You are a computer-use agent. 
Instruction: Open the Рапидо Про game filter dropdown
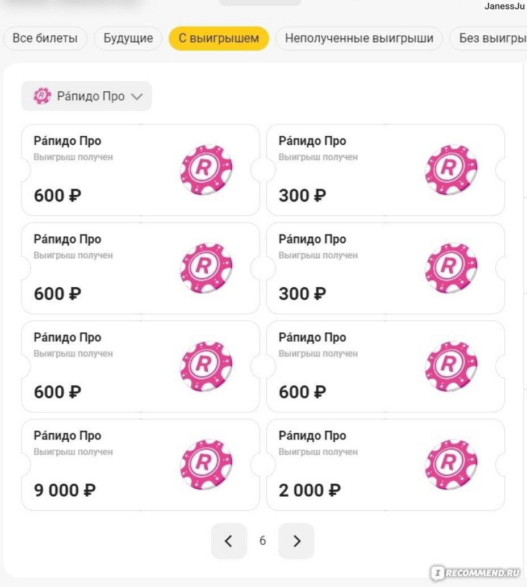point(86,96)
